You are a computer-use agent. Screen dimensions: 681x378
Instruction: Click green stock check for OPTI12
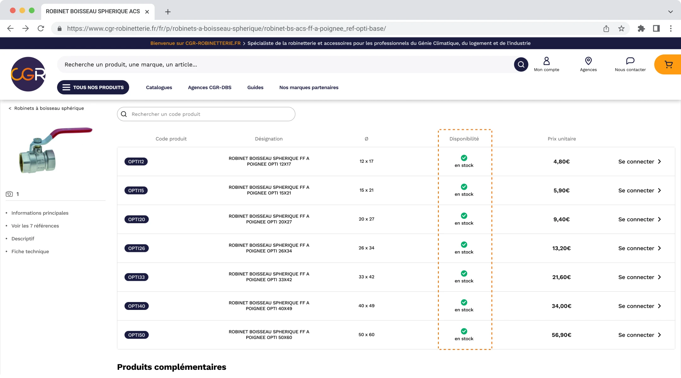[x=464, y=158]
